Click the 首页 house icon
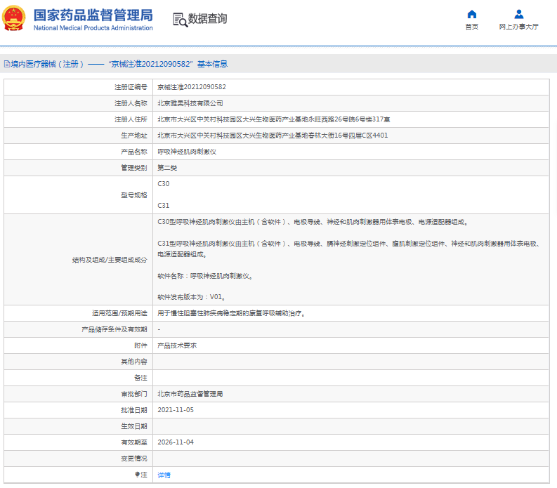557x488 pixels. [471, 14]
